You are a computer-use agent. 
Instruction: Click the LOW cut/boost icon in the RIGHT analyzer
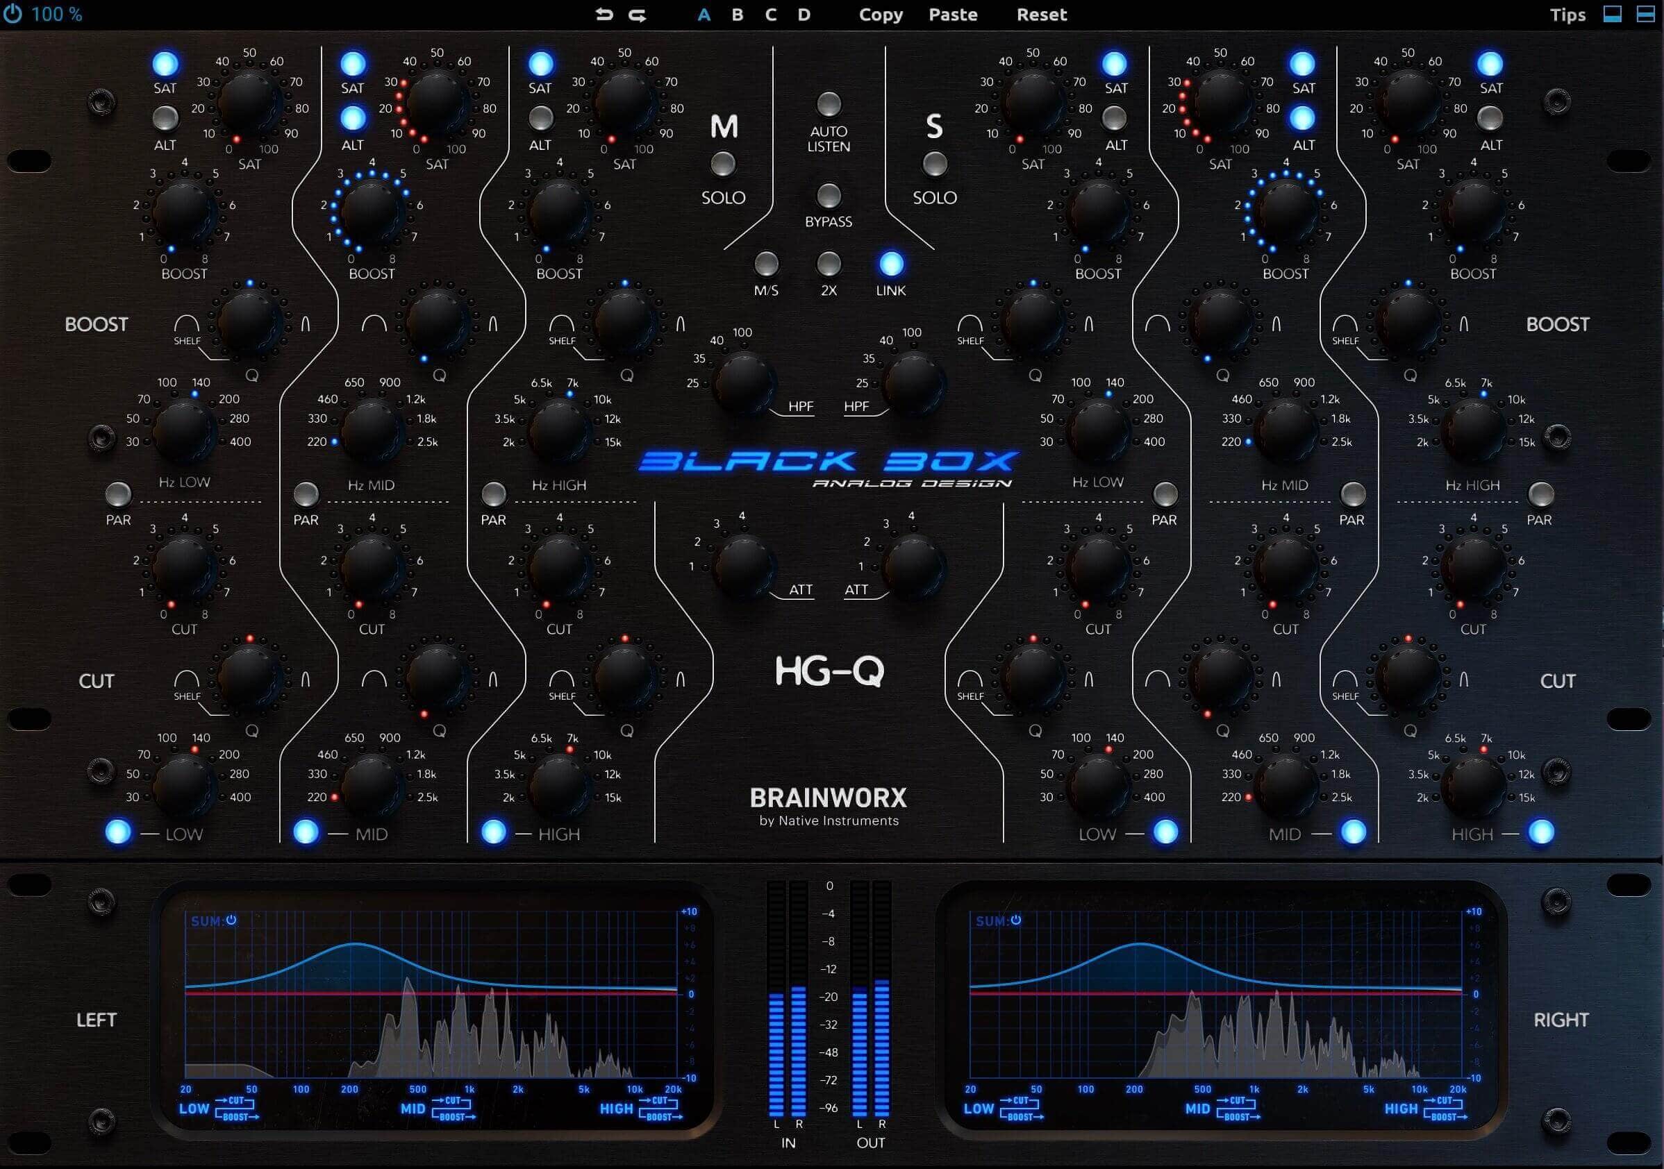click(1022, 1108)
